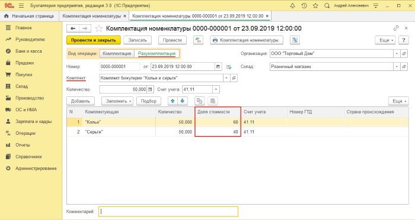Open the structure/related documents icon
The width and height of the screenshot is (415, 220).
click(x=295, y=40)
